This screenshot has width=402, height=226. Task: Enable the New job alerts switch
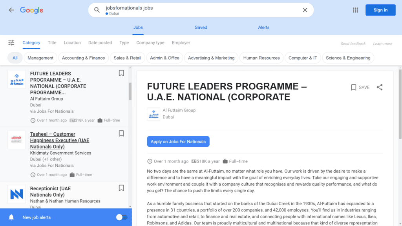click(122, 217)
